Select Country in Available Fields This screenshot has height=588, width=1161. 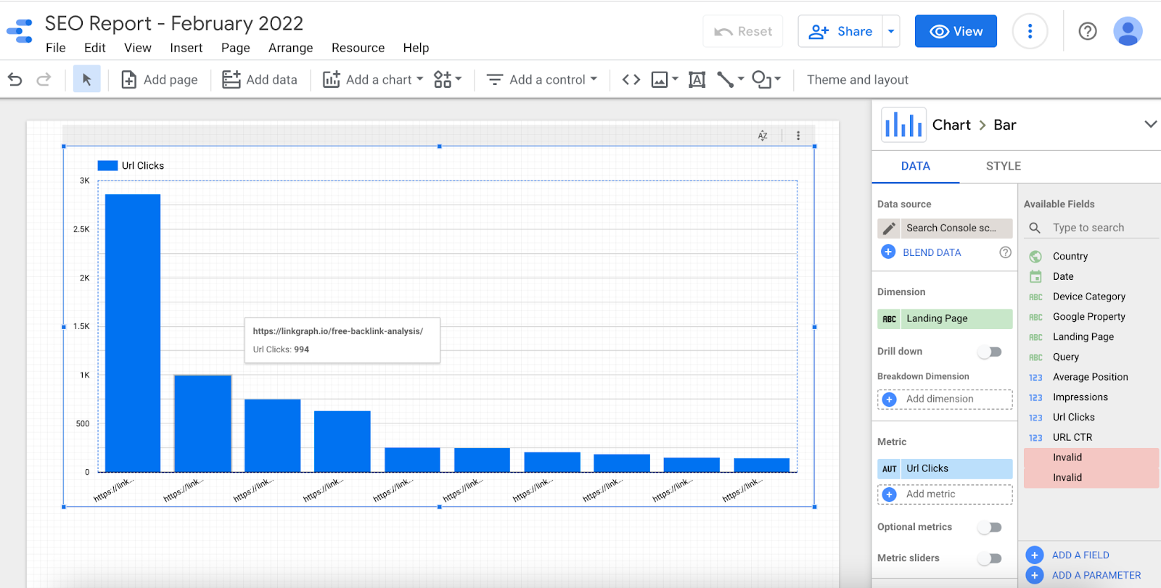pos(1070,257)
